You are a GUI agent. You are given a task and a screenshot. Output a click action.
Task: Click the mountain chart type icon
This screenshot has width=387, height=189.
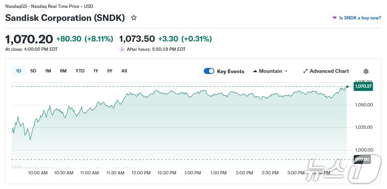[x=255, y=71]
